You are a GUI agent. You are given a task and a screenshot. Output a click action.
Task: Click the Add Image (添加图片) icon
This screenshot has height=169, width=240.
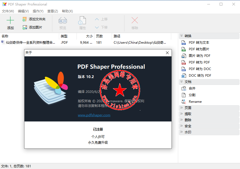coord(25,27)
